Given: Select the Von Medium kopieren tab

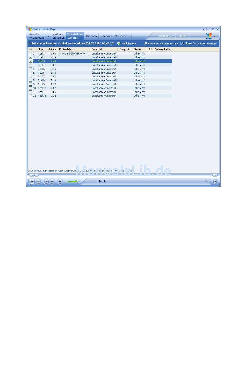Looking at the screenshot, I should click(75, 36).
